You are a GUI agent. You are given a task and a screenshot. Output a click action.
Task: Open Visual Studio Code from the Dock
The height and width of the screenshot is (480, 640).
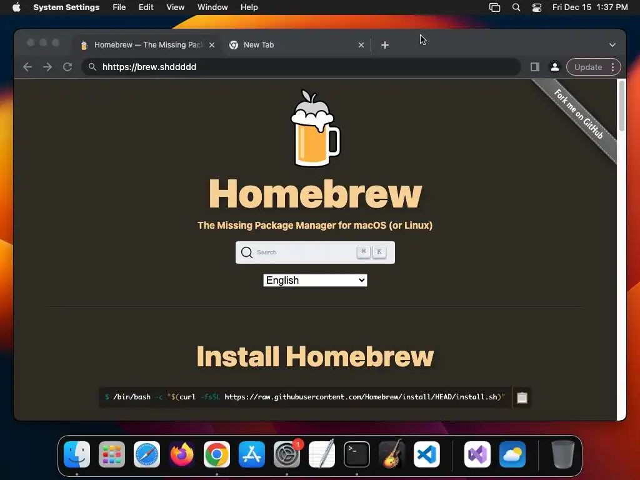point(427,454)
